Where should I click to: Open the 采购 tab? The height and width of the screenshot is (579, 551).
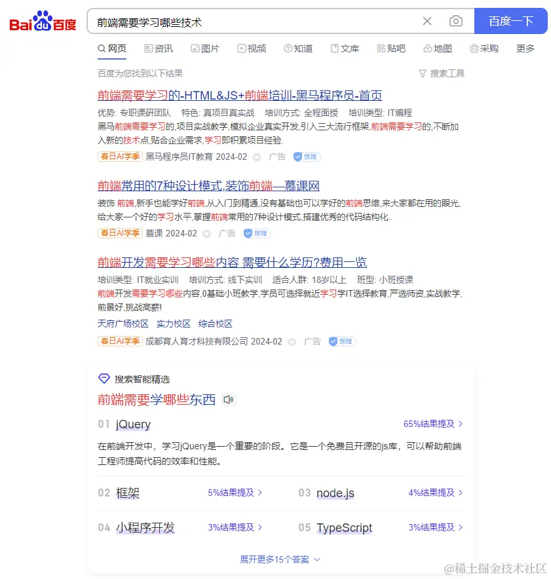pyautogui.click(x=484, y=48)
